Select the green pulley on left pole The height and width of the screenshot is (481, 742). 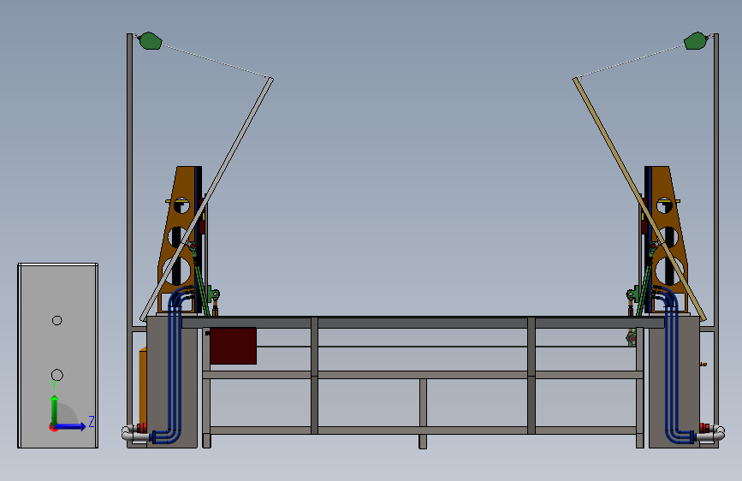pos(151,41)
